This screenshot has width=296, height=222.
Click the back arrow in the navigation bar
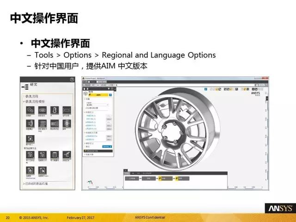coord(84,85)
